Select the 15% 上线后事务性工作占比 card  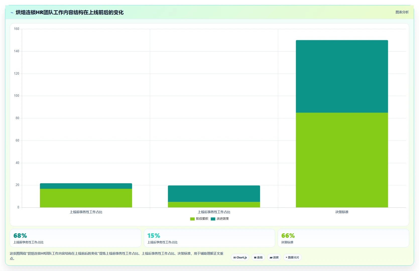point(209,238)
